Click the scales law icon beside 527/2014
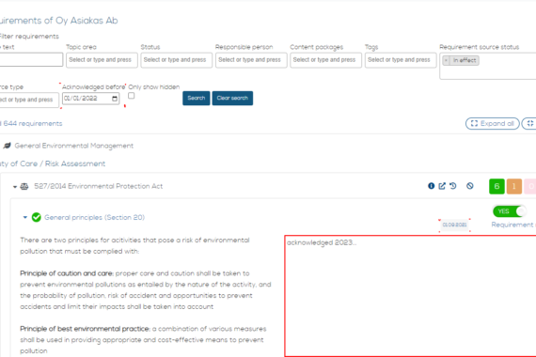The height and width of the screenshot is (357, 536). [24, 187]
